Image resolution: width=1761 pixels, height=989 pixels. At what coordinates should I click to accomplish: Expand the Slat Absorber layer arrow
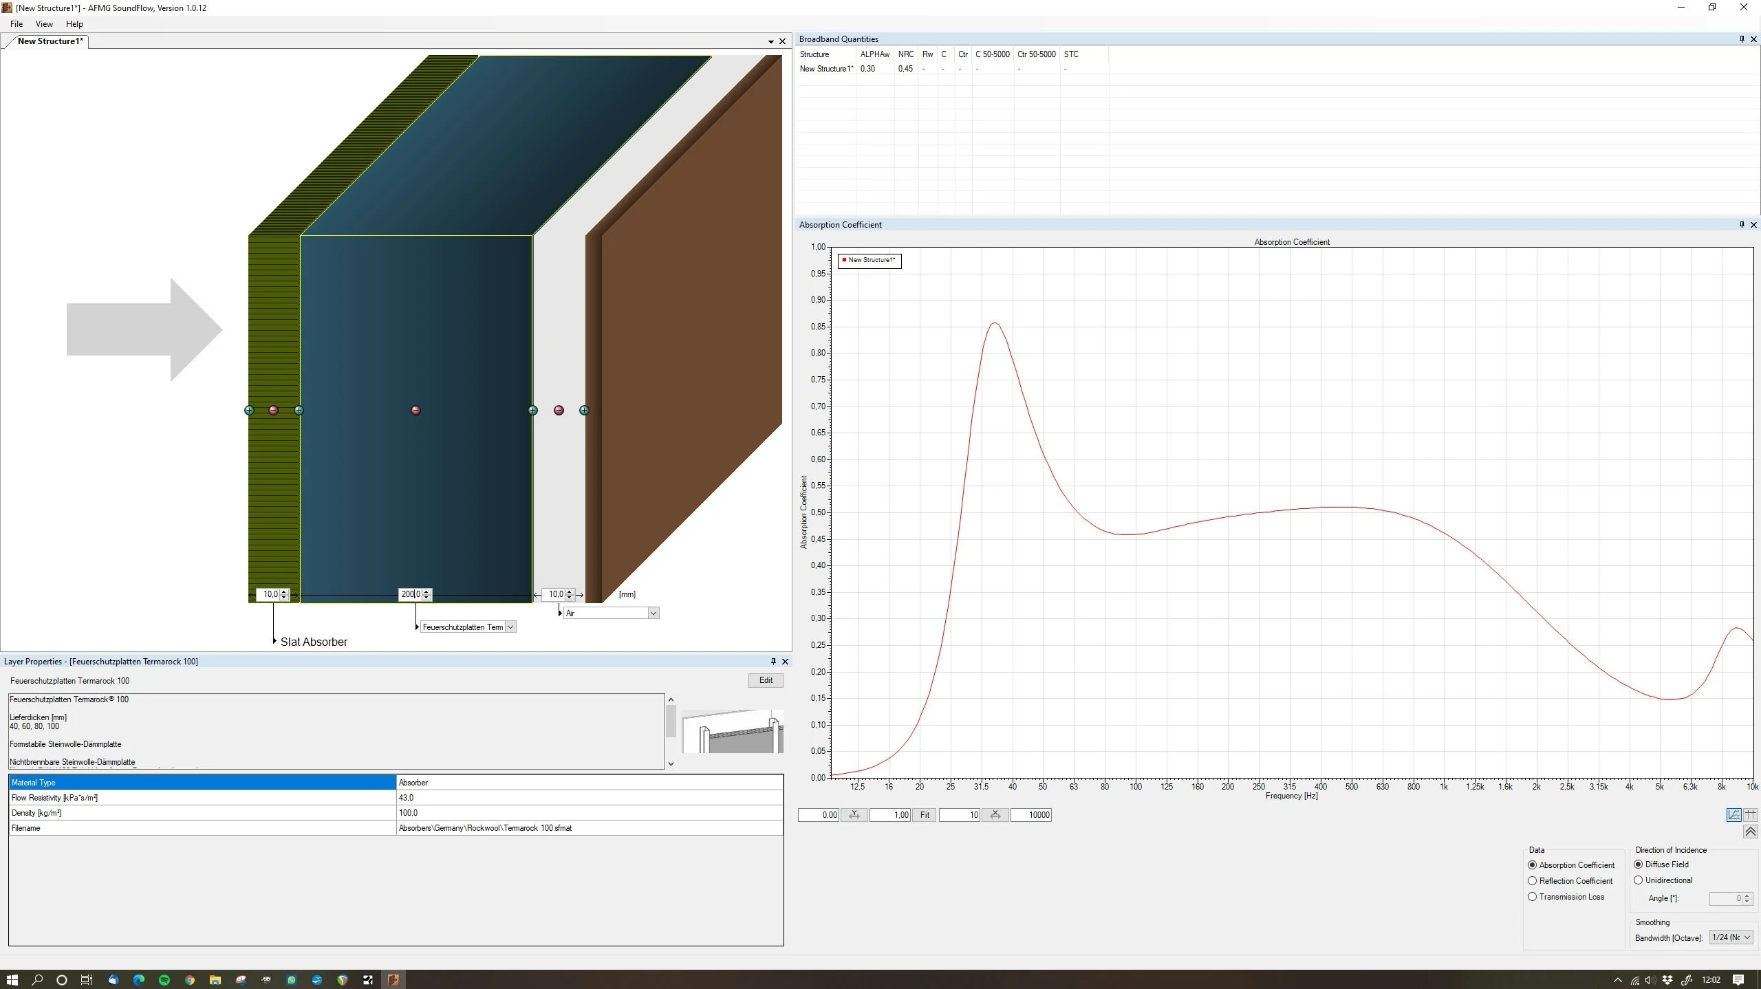pos(274,641)
